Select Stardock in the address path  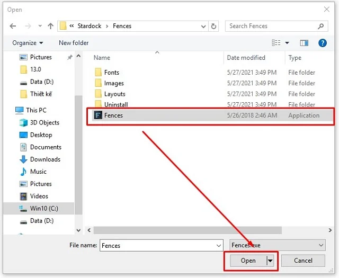[90, 26]
